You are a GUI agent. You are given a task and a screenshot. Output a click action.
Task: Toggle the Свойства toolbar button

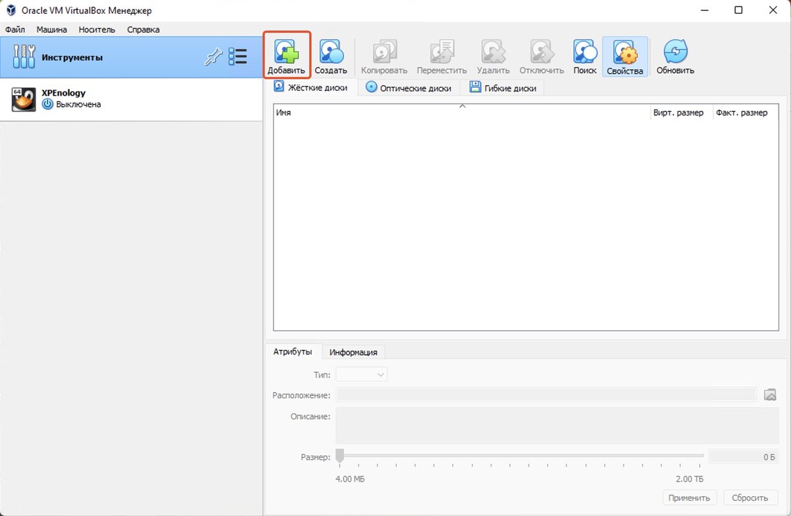click(625, 56)
